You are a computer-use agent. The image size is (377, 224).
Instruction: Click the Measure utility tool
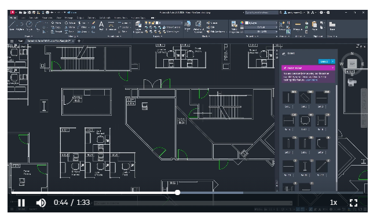tap(298, 26)
